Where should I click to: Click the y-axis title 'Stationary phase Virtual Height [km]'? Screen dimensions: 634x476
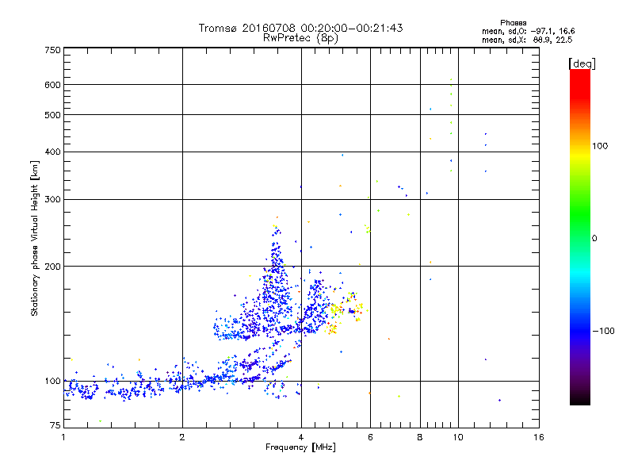tap(35, 238)
